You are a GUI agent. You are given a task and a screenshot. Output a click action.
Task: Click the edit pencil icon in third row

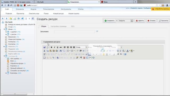coord(44,54)
